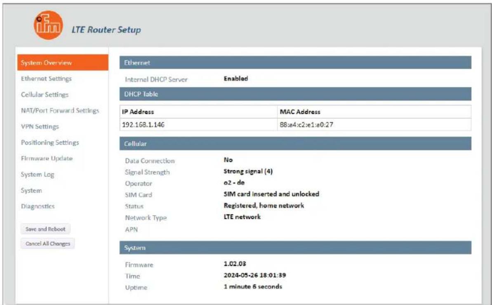
Task: Click the Cellular section header
Action: pos(295,143)
